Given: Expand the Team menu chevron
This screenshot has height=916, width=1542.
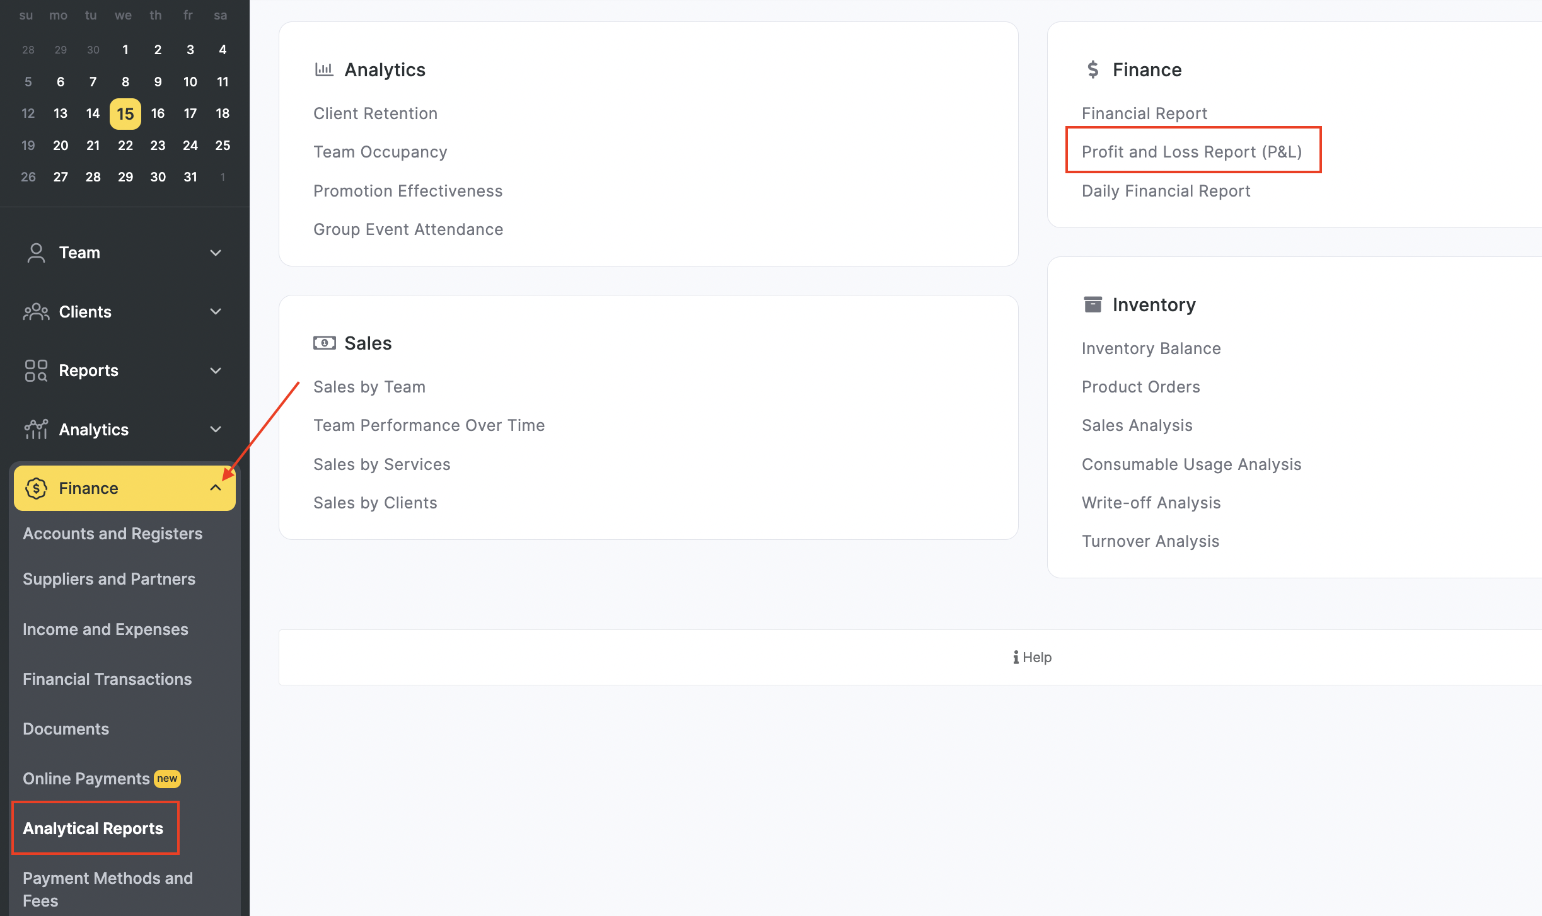Looking at the screenshot, I should 216,253.
